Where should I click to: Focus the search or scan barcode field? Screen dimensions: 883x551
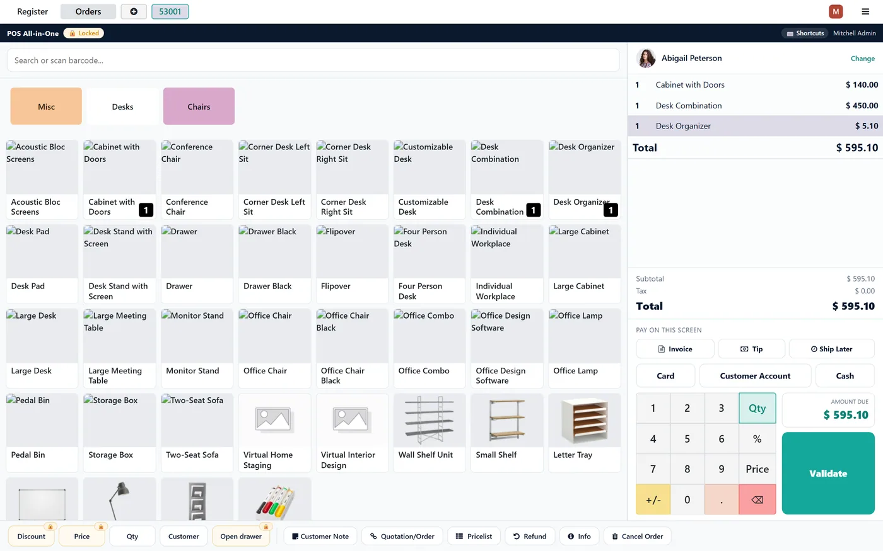click(x=313, y=60)
